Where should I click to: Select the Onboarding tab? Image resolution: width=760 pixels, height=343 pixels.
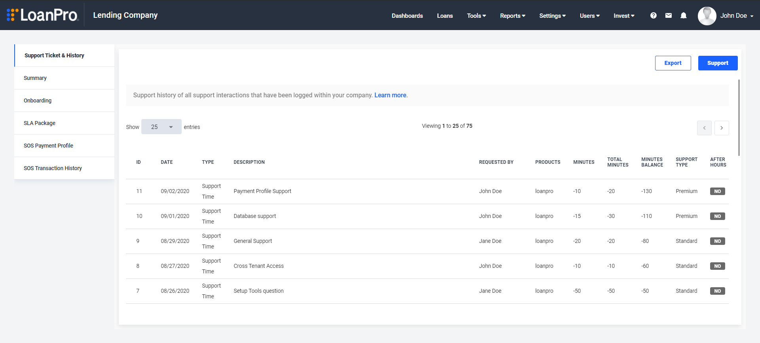65,100
